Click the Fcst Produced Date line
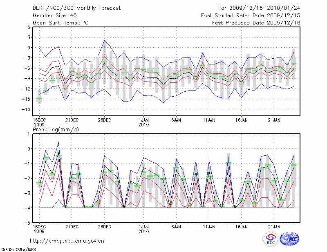The width and height of the screenshot is (327, 252). 256,22
